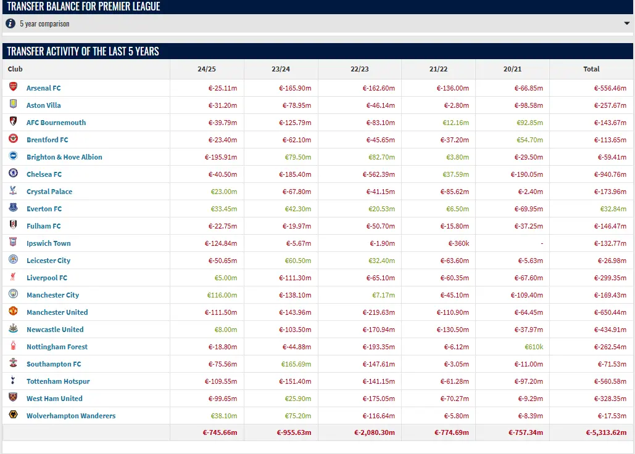
Task: Expand the 5 year comparison dropdown arrow
Action: tap(627, 24)
